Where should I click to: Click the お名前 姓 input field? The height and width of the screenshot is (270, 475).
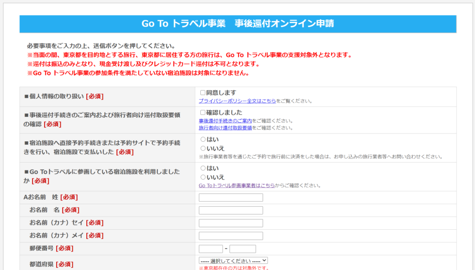point(231,198)
